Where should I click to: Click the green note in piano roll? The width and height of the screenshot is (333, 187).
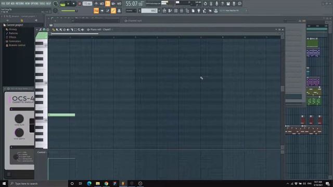click(61, 115)
